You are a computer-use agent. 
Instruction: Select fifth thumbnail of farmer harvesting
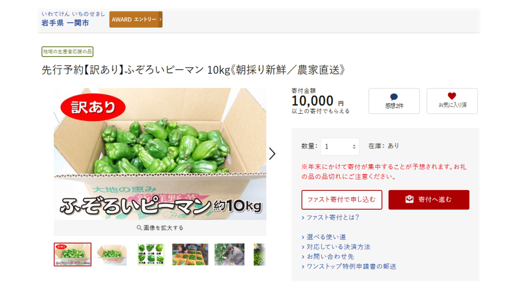pyautogui.click(x=230, y=254)
